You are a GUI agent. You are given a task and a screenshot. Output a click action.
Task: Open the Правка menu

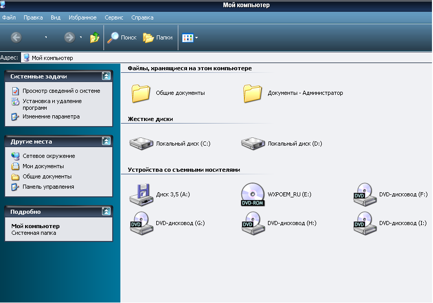33,17
